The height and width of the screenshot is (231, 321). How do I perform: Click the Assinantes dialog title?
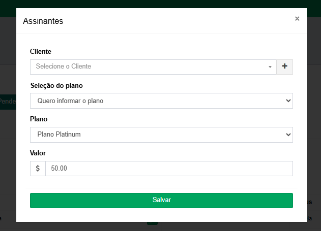(43, 21)
